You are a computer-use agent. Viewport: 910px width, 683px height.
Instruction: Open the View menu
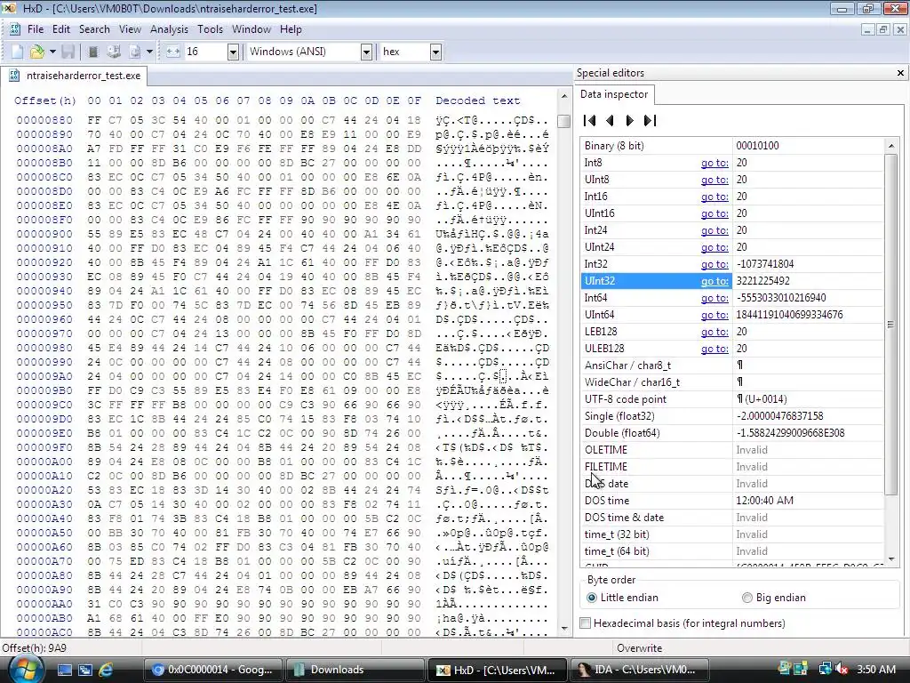point(130,29)
